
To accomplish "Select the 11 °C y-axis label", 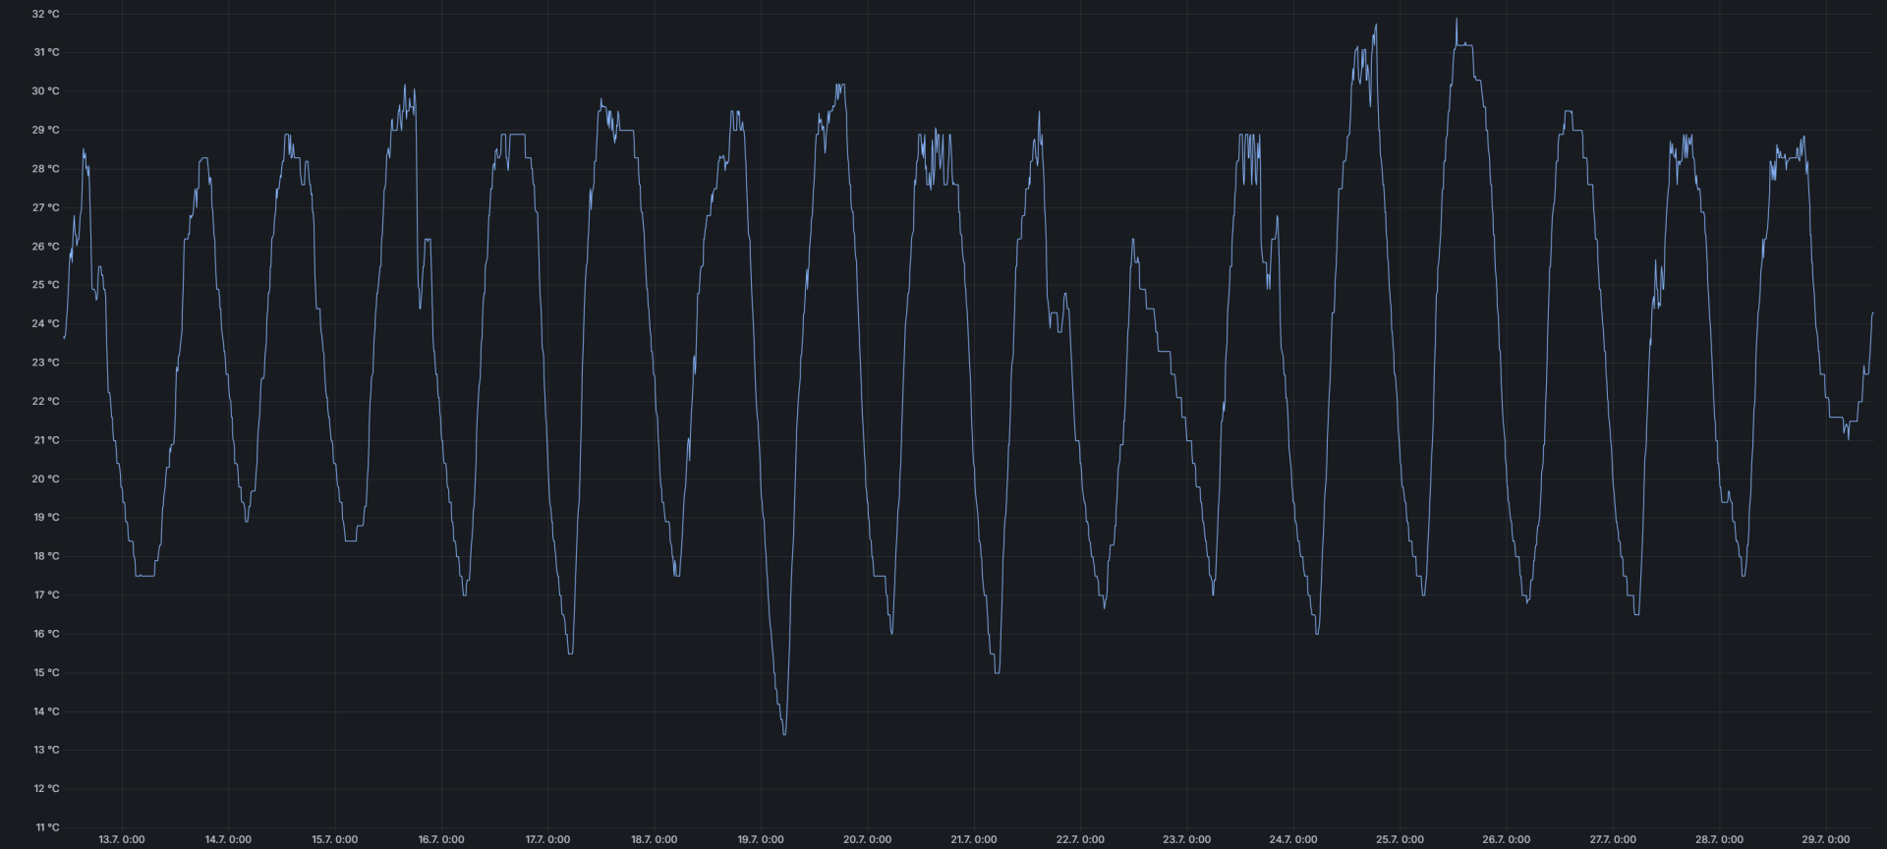I will pyautogui.click(x=46, y=827).
